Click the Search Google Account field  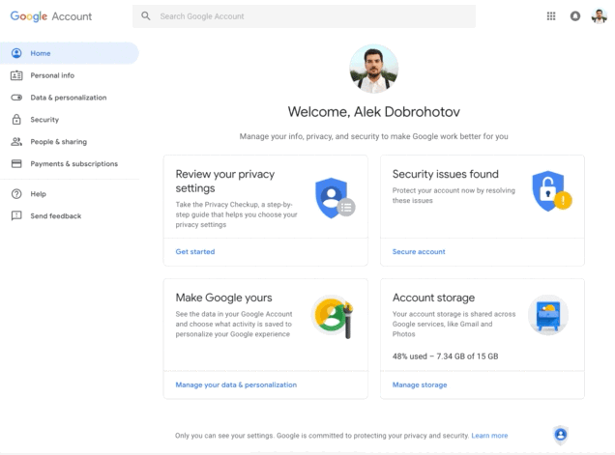pos(304,16)
